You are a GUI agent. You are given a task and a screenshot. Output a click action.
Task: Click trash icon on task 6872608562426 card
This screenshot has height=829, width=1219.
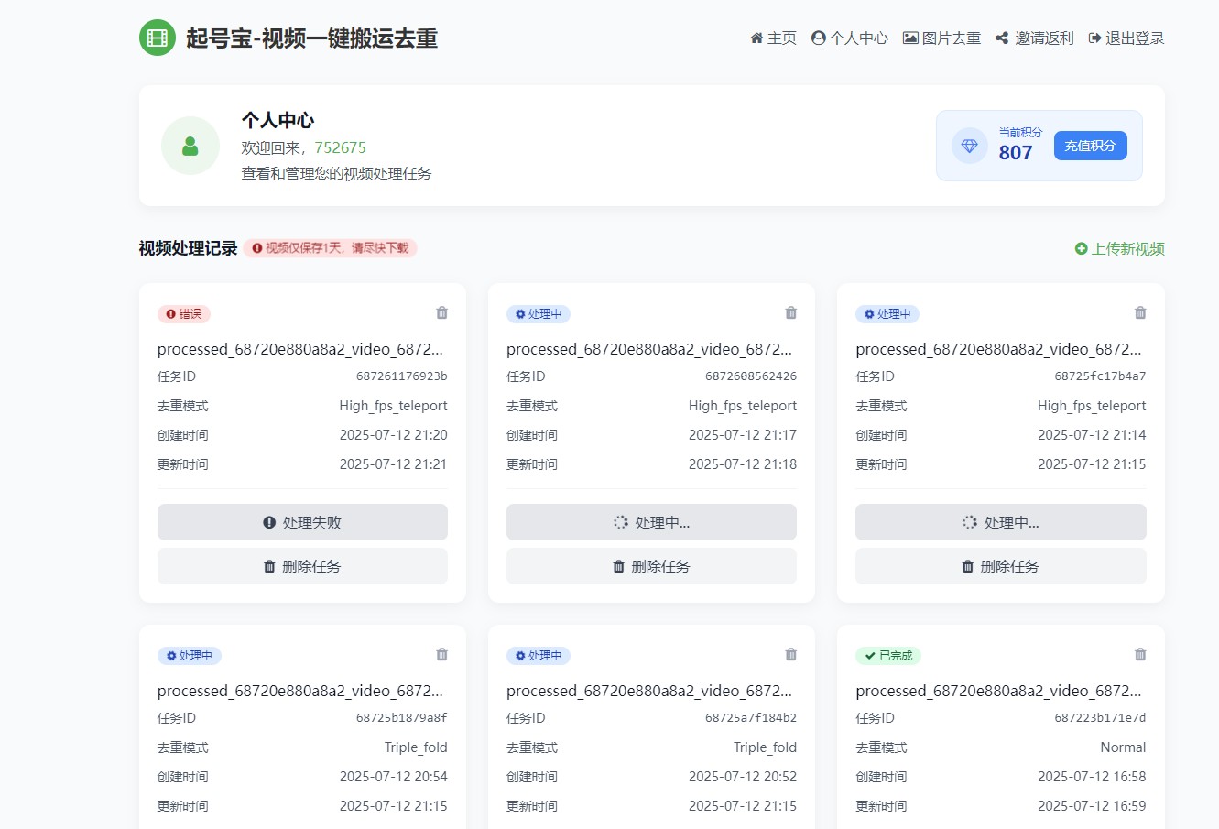click(x=791, y=313)
